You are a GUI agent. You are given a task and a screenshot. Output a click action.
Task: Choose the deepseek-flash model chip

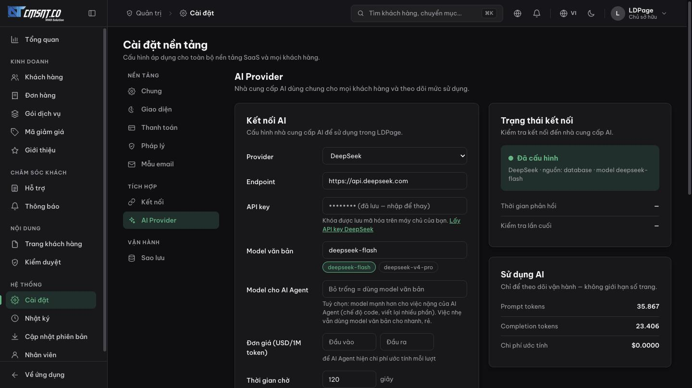click(x=349, y=267)
